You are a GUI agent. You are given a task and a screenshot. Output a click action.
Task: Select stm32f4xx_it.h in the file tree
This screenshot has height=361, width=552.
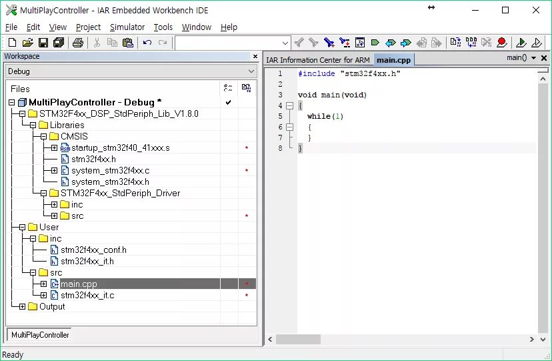[87, 262]
